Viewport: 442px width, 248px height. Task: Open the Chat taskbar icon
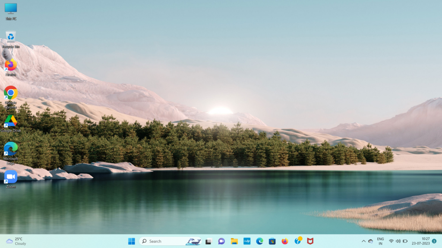tap(221, 241)
